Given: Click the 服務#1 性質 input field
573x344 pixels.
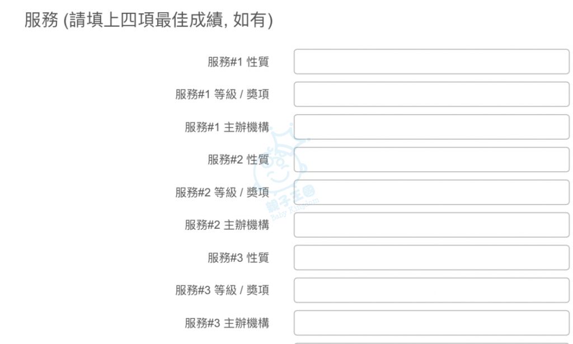Looking at the screenshot, I should click(431, 62).
